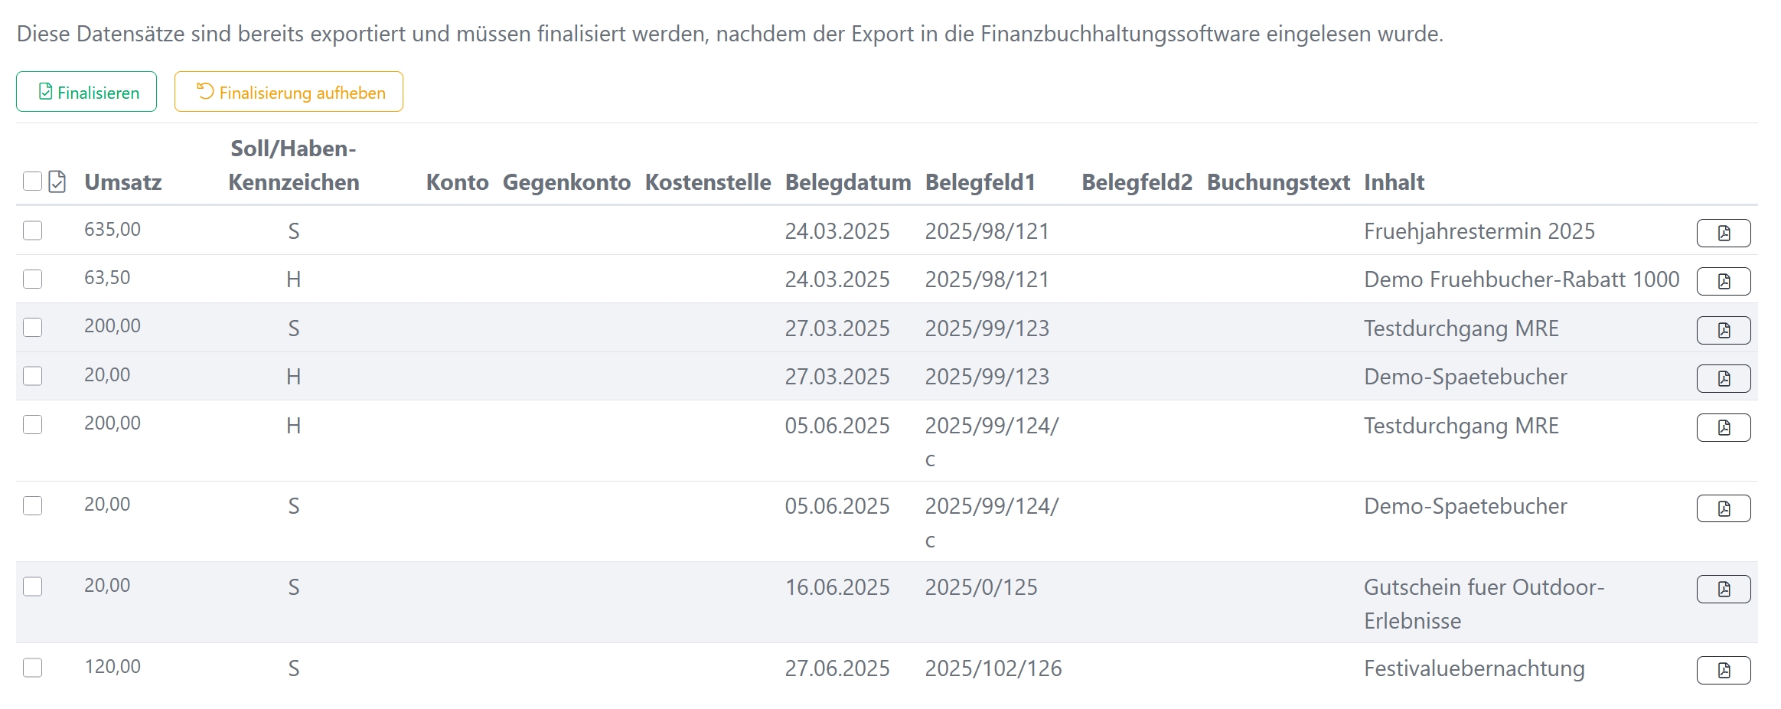The width and height of the screenshot is (1781, 709).
Task: Open the PDF for Fruehjahrestermin 2025
Action: [1723, 232]
